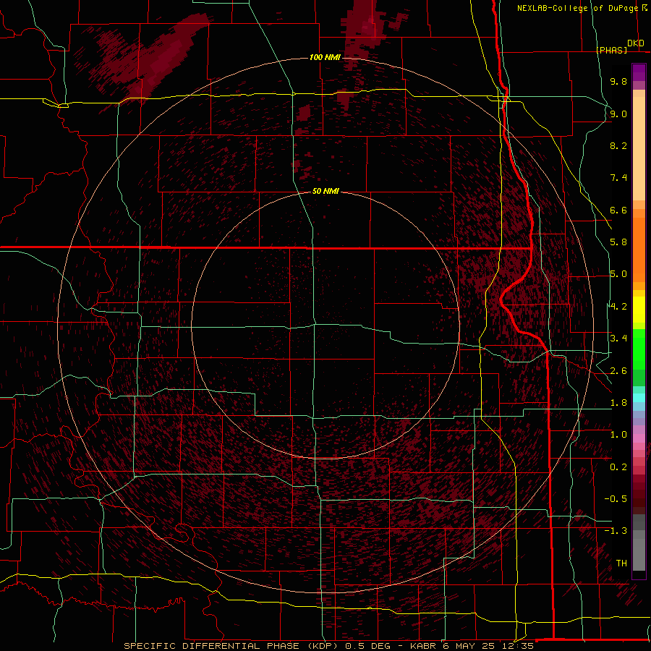Click the 3.4 legend value
This screenshot has width=651, height=651.
pyautogui.click(x=618, y=339)
